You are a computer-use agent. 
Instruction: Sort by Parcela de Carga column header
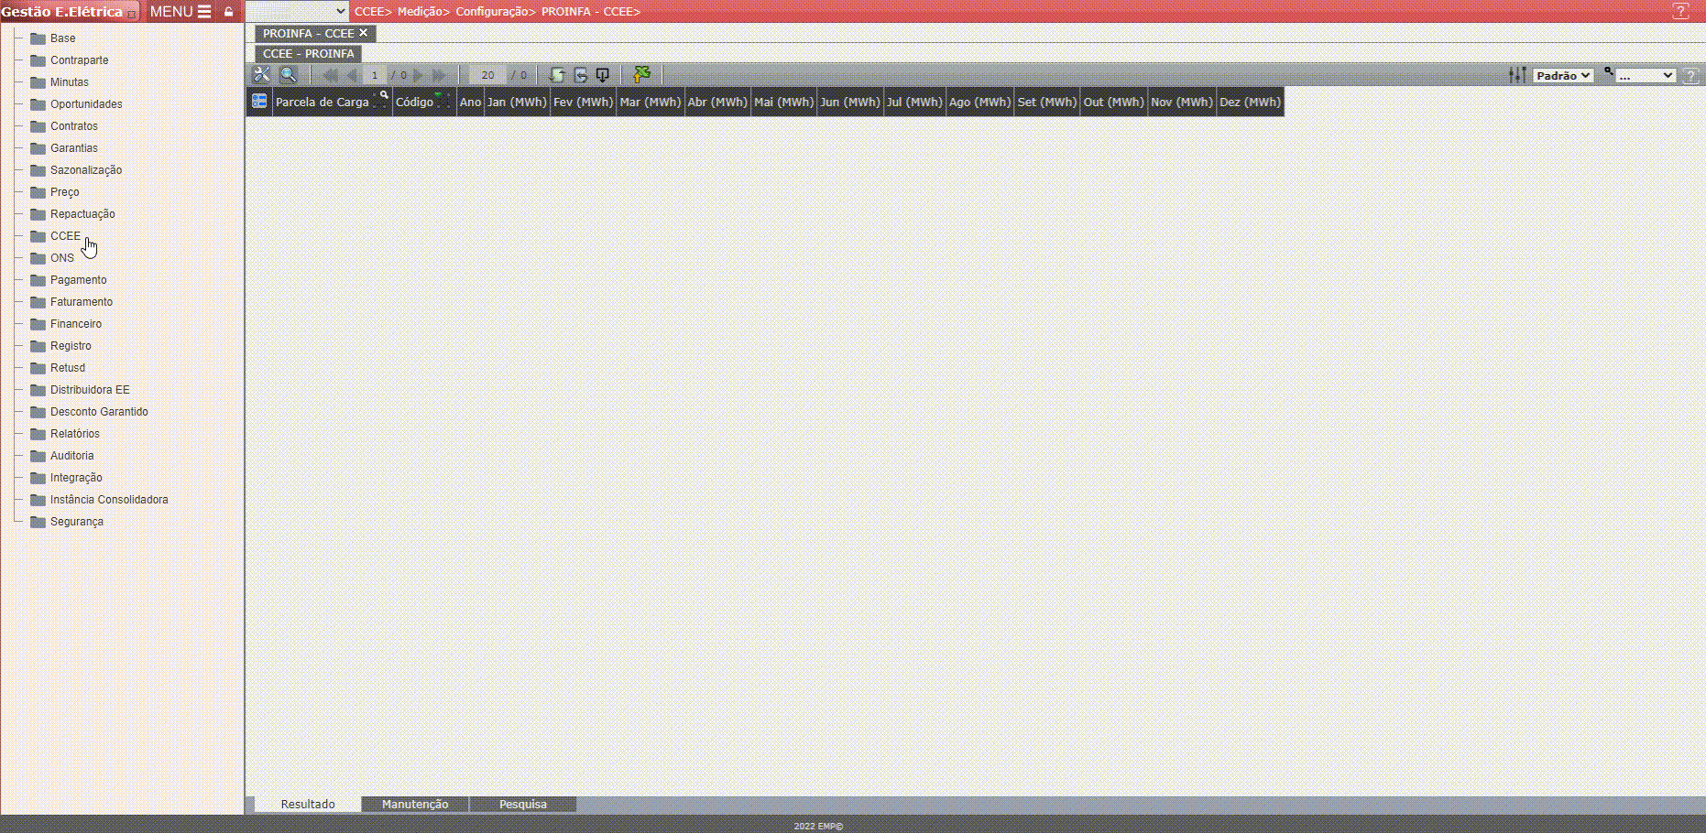point(322,102)
